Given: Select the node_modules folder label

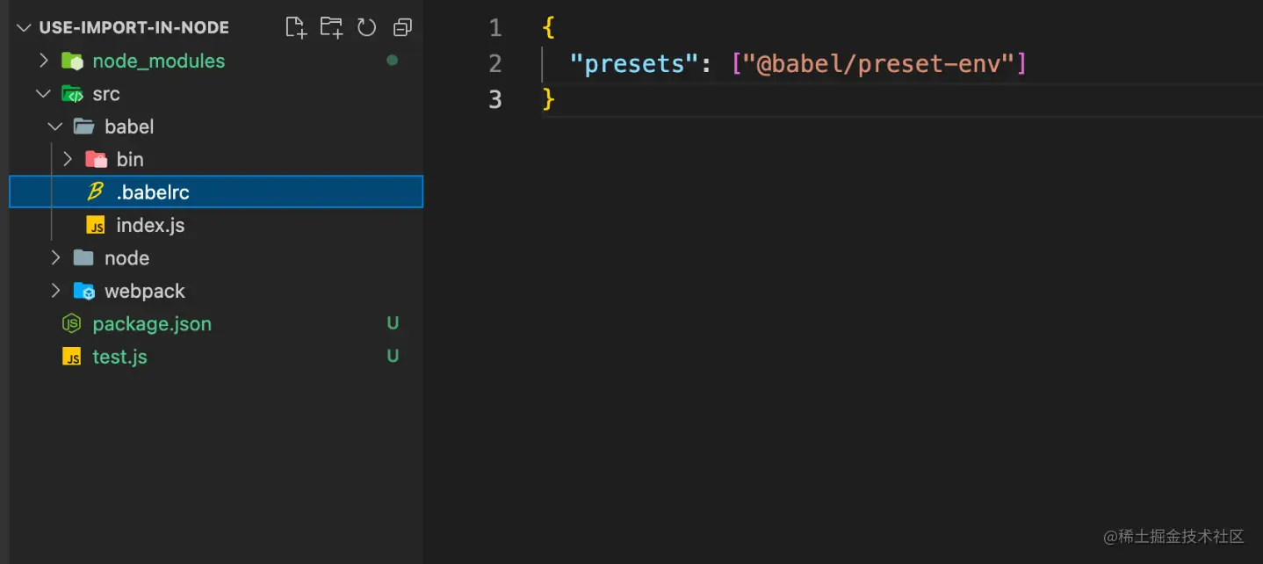Looking at the screenshot, I should (x=159, y=61).
